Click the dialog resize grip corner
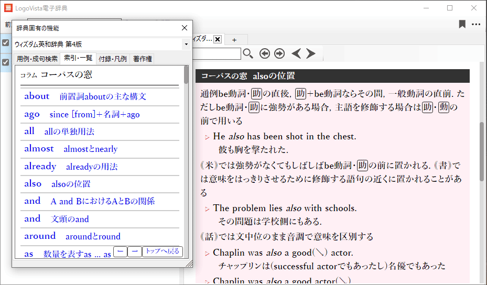Screen dimensions: 487x285 [x=189, y=264]
